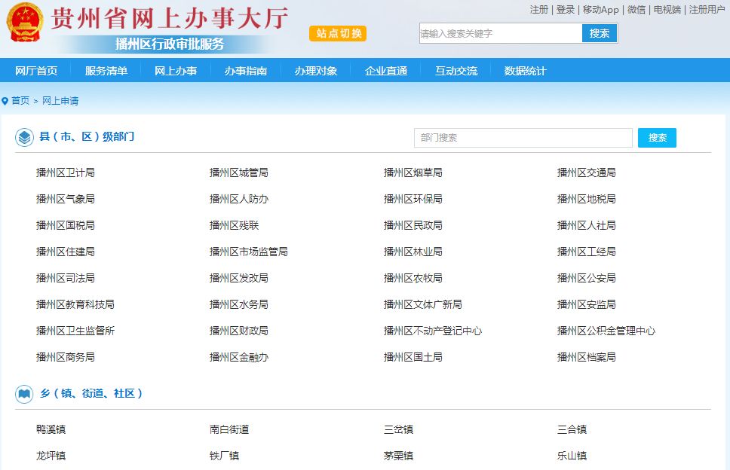Choose 播州区公积金管理中心 department
The image size is (730, 470).
point(606,331)
